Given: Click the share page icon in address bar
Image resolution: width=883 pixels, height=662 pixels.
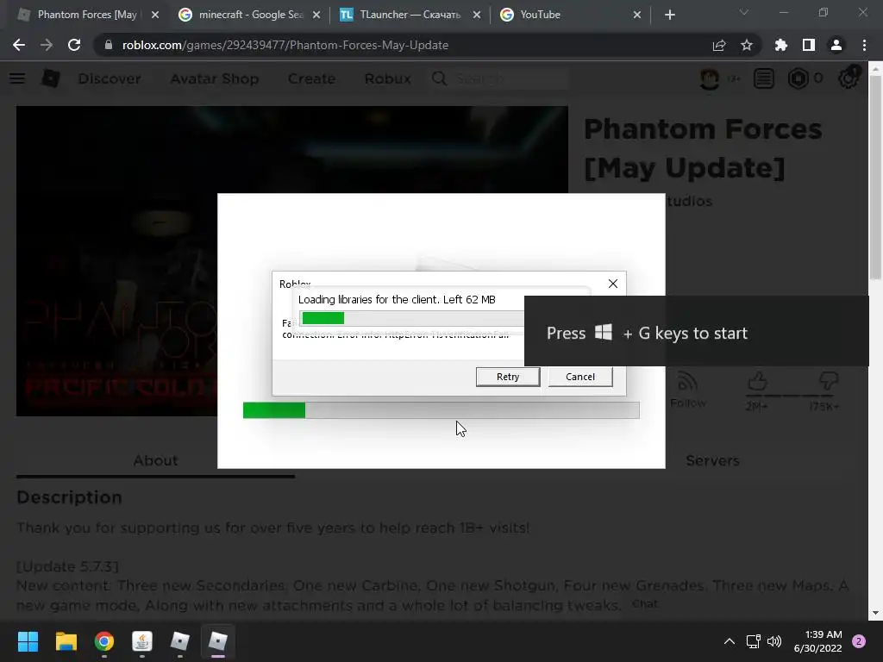Looking at the screenshot, I should (x=719, y=45).
